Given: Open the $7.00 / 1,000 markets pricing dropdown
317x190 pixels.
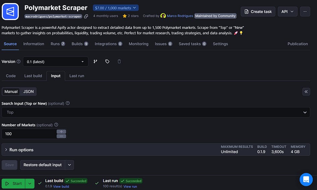Looking at the screenshot, I should point(116,8).
